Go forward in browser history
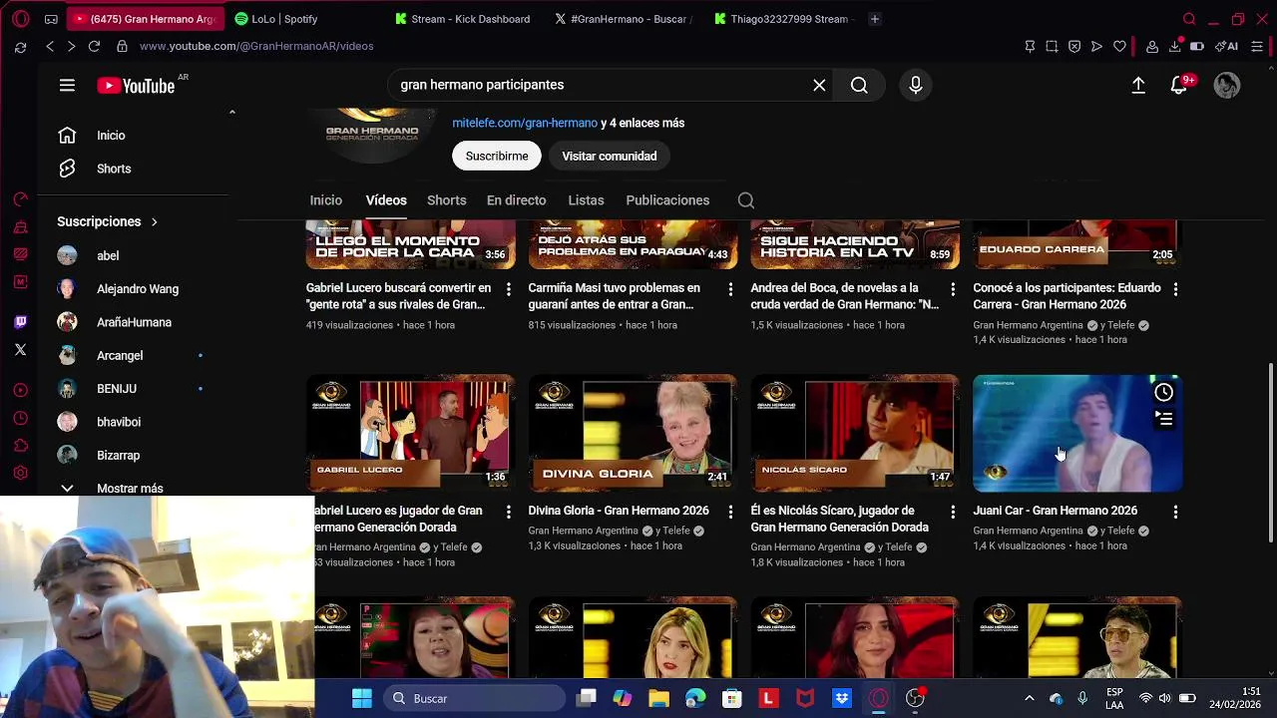The image size is (1277, 718). pos(71,46)
